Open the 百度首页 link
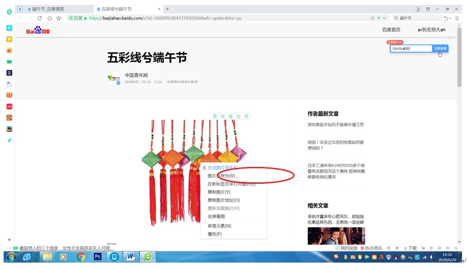This screenshot has width=468, height=268. 391,30
